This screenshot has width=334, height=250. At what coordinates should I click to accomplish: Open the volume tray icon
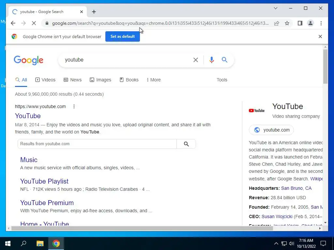pyautogui.click(x=292, y=243)
